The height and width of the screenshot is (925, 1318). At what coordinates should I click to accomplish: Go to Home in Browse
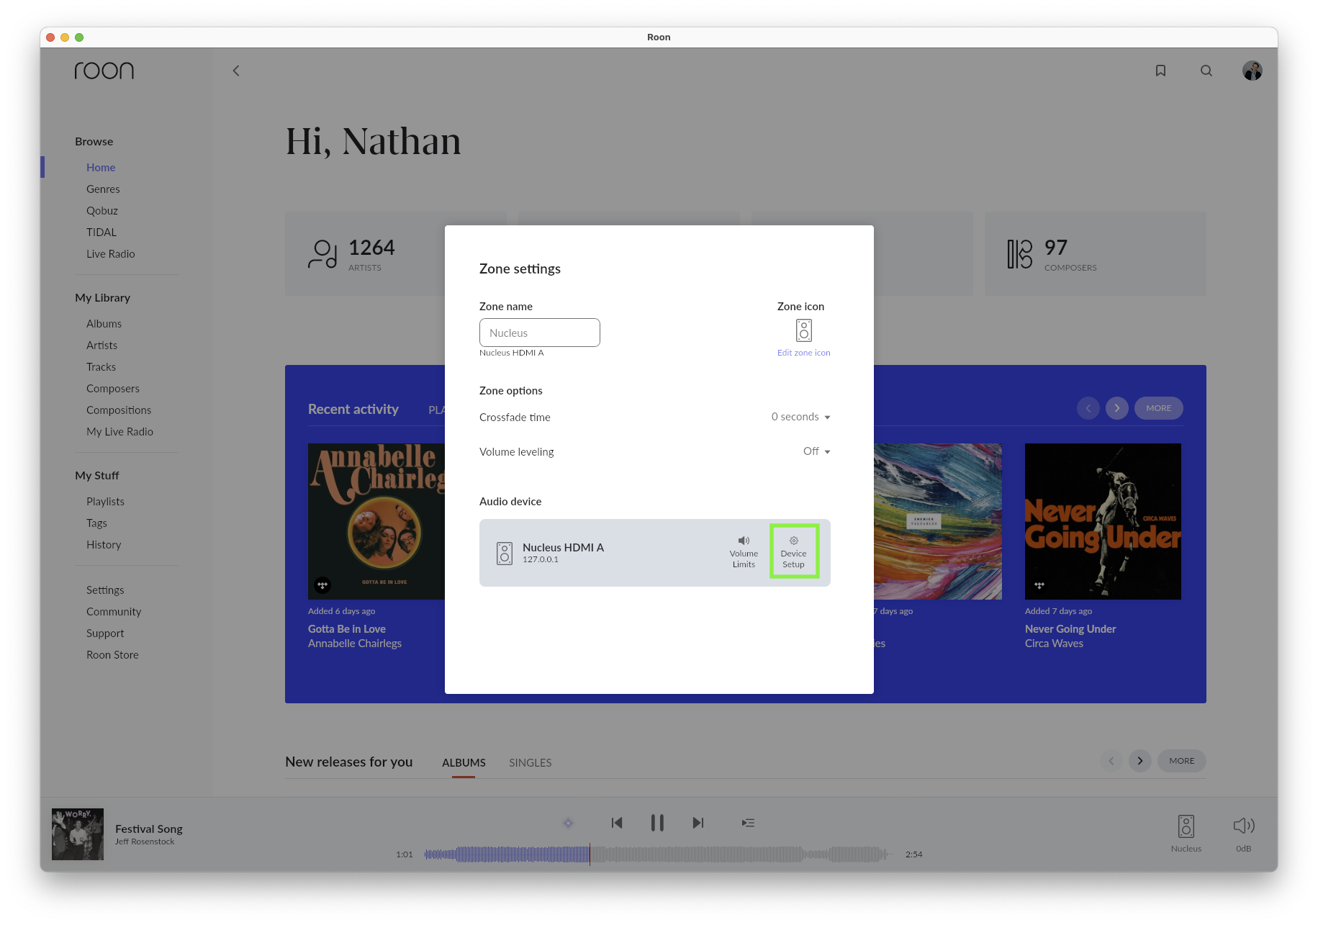point(101,167)
